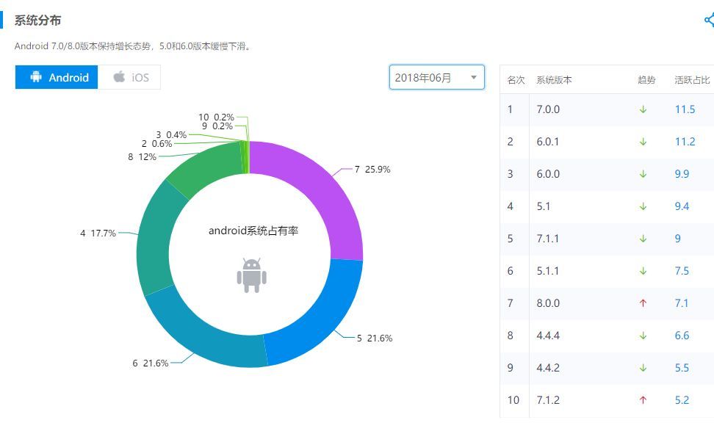Click the 7.5 active share value
The width and height of the screenshot is (714, 431).
pyautogui.click(x=682, y=271)
